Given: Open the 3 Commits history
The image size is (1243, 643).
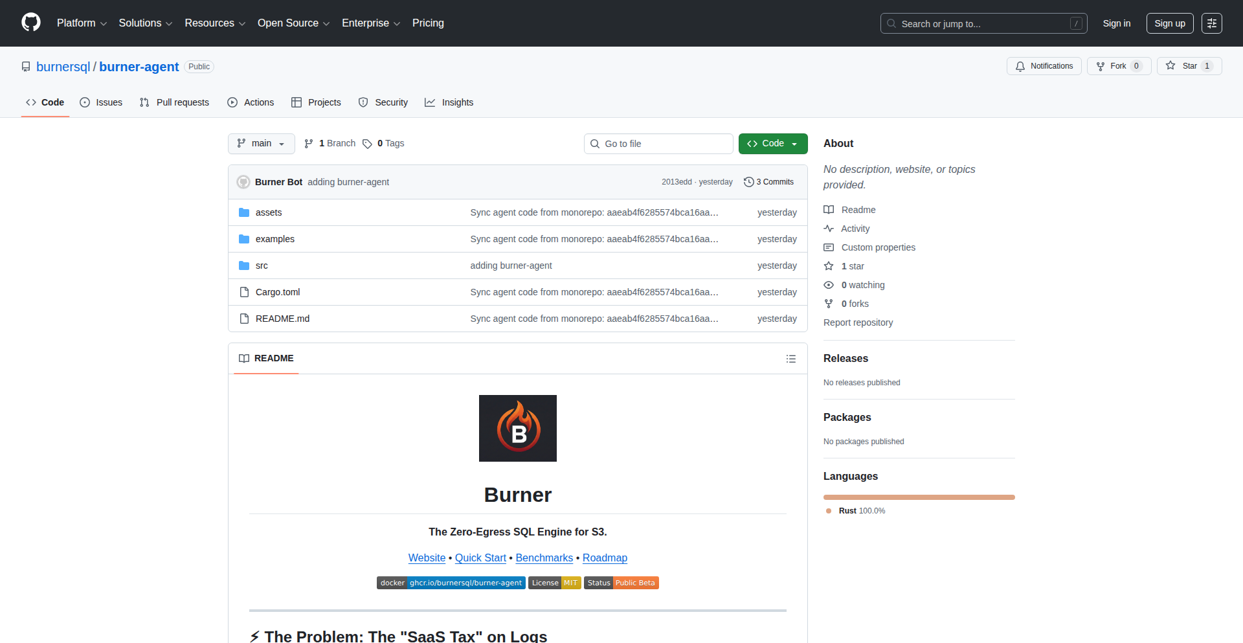Looking at the screenshot, I should coord(768,182).
